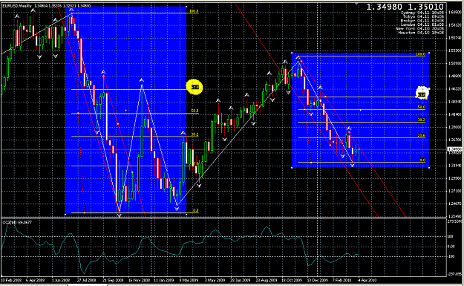Click the 38.2 level label in left Fibonacci

tap(195, 134)
